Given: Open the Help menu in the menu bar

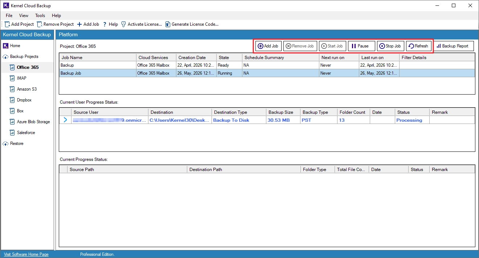Looking at the screenshot, I should 56,16.
